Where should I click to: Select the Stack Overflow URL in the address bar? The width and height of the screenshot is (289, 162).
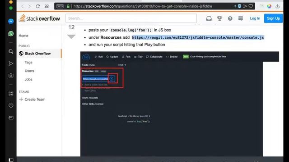pos(143,6)
